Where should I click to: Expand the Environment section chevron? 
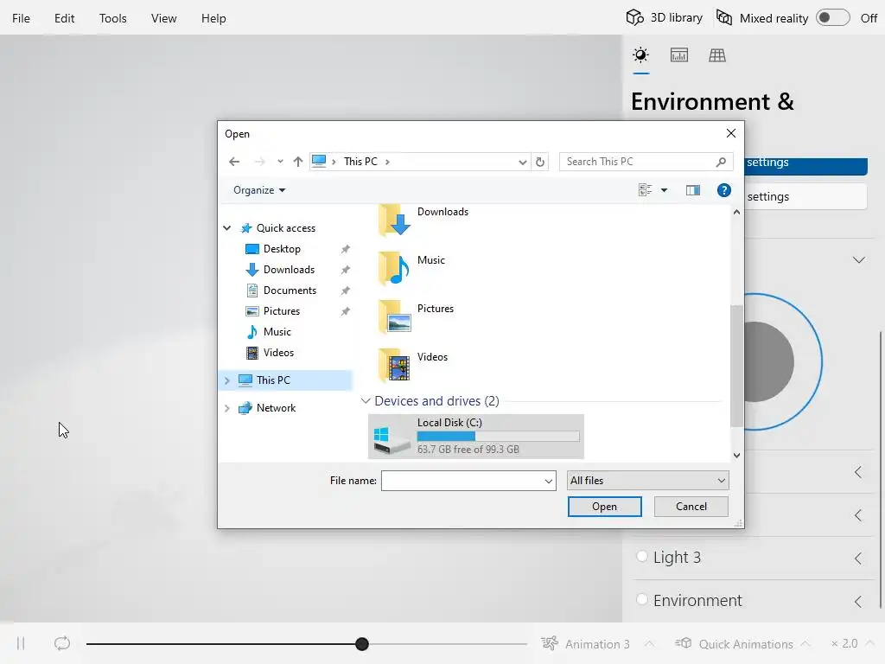(x=858, y=602)
